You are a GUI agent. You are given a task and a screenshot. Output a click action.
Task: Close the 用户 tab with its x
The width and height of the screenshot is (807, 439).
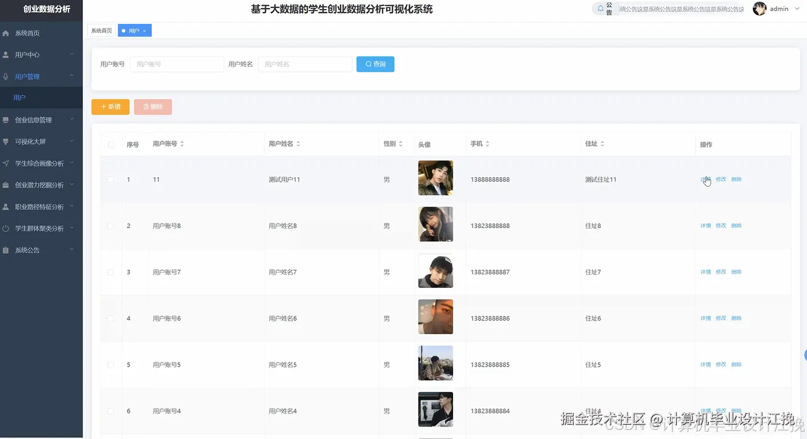144,31
